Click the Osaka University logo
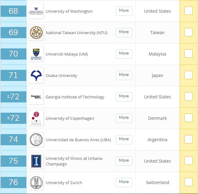This screenshot has width=198, height=194. tap(36, 75)
